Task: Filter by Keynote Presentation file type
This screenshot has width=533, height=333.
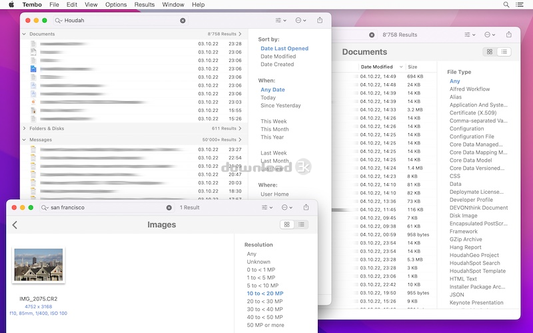Action: click(476, 302)
